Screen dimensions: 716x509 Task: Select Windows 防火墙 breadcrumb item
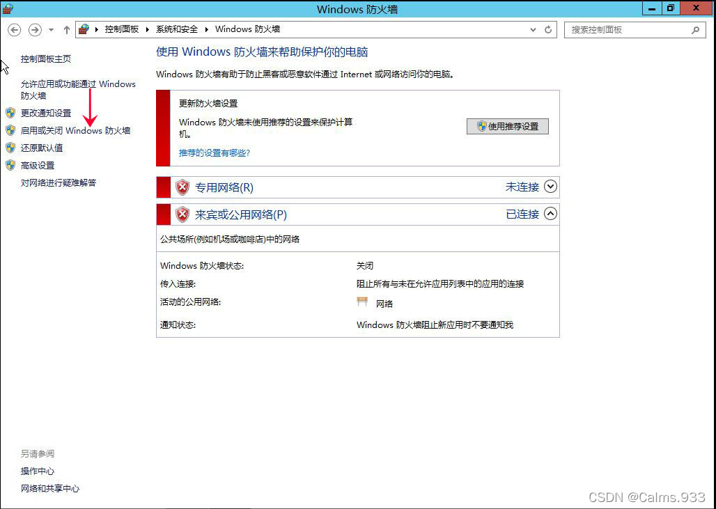(x=247, y=29)
